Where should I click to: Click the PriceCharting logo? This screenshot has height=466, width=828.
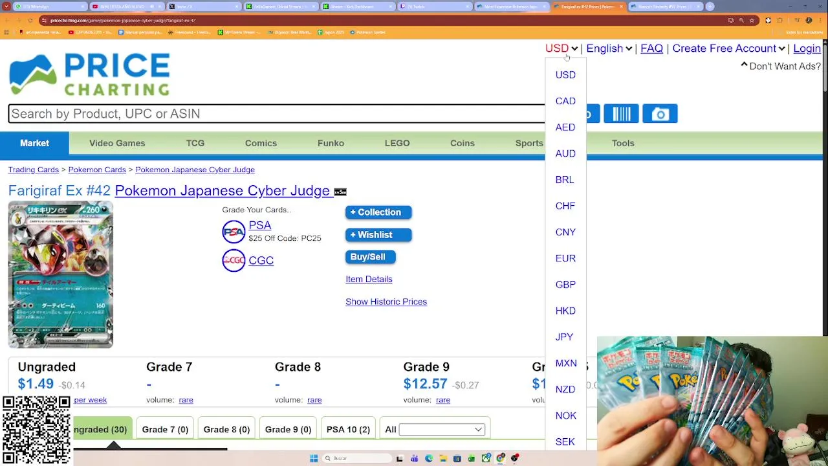89,74
